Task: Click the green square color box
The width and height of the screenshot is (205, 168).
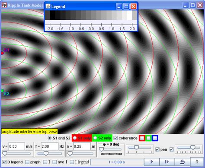Action: [148, 138]
